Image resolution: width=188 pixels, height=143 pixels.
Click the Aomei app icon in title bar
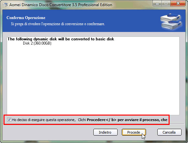5,5
